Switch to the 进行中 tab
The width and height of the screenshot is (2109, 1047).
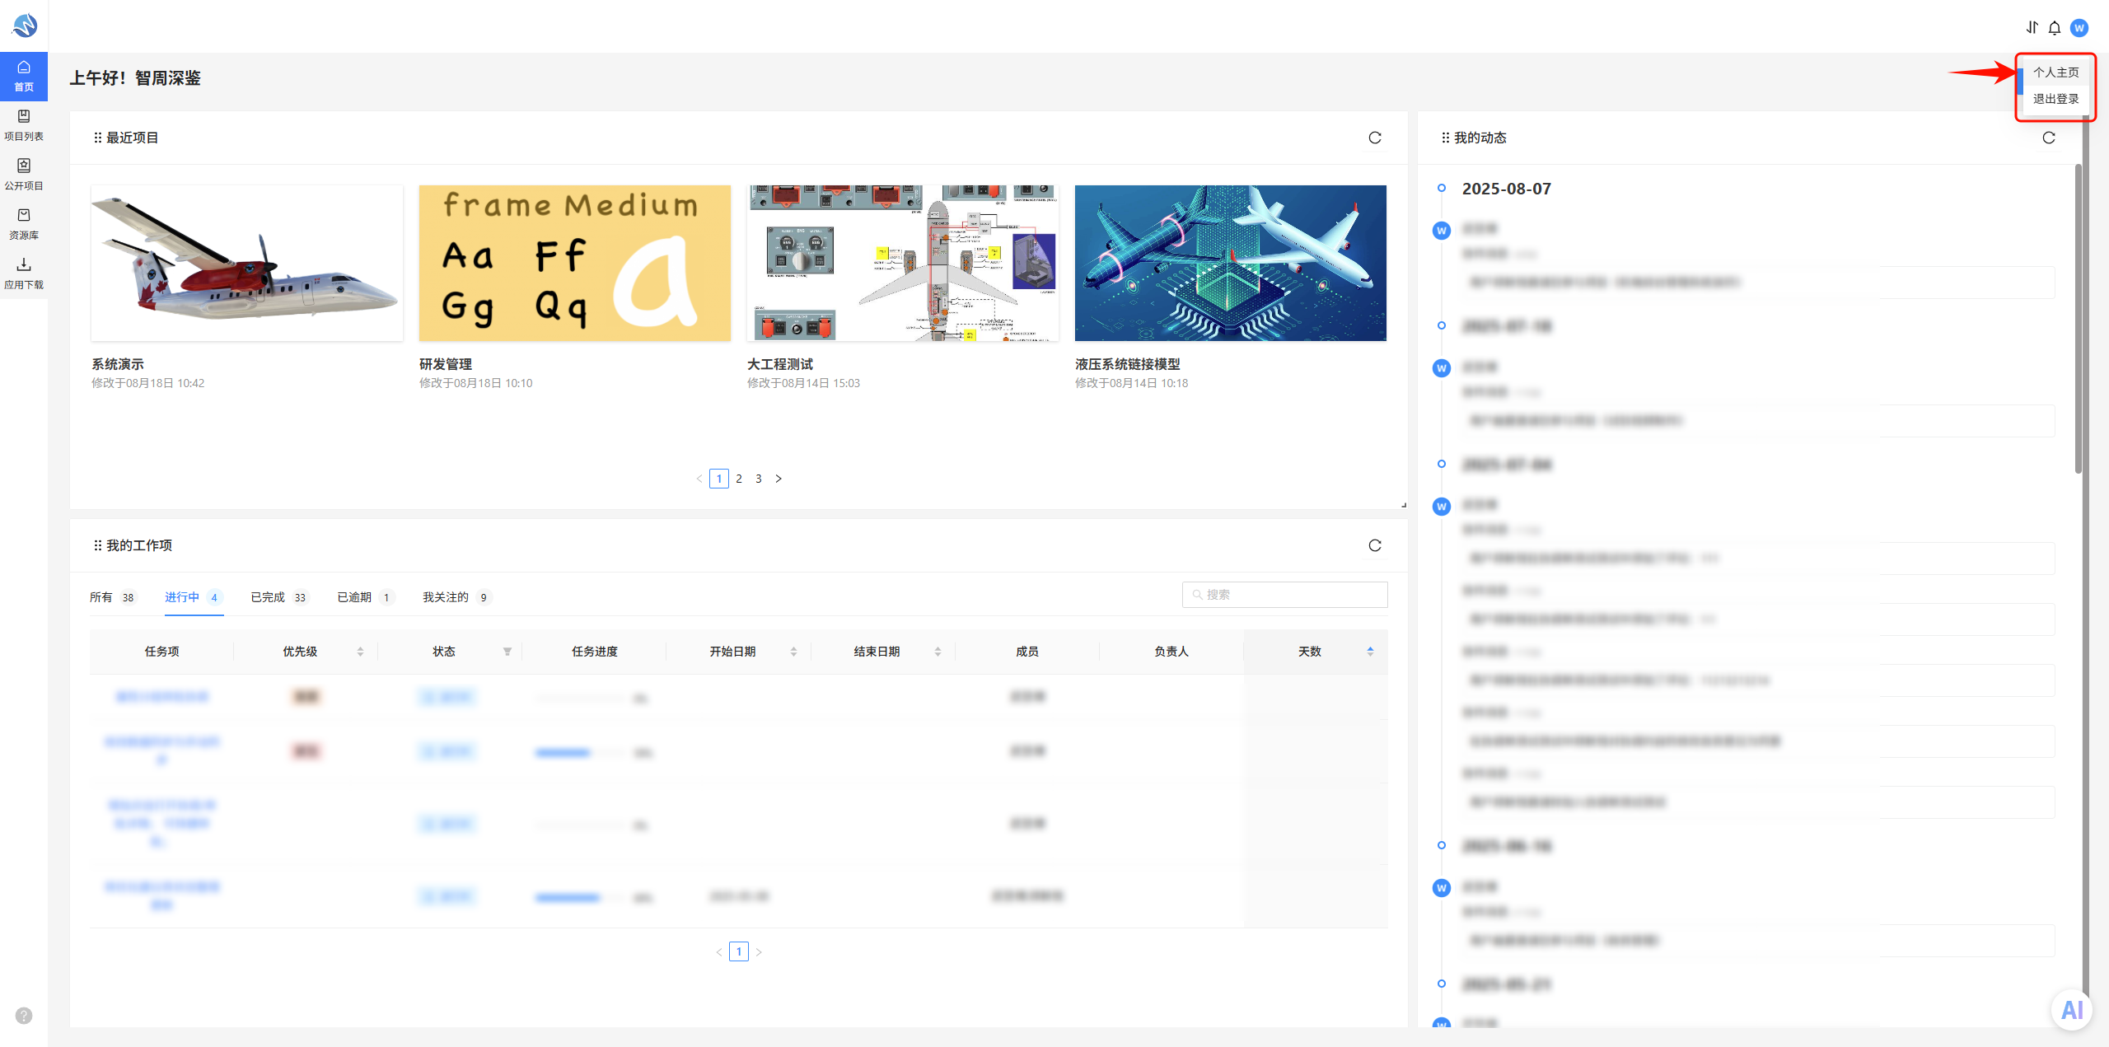[194, 597]
